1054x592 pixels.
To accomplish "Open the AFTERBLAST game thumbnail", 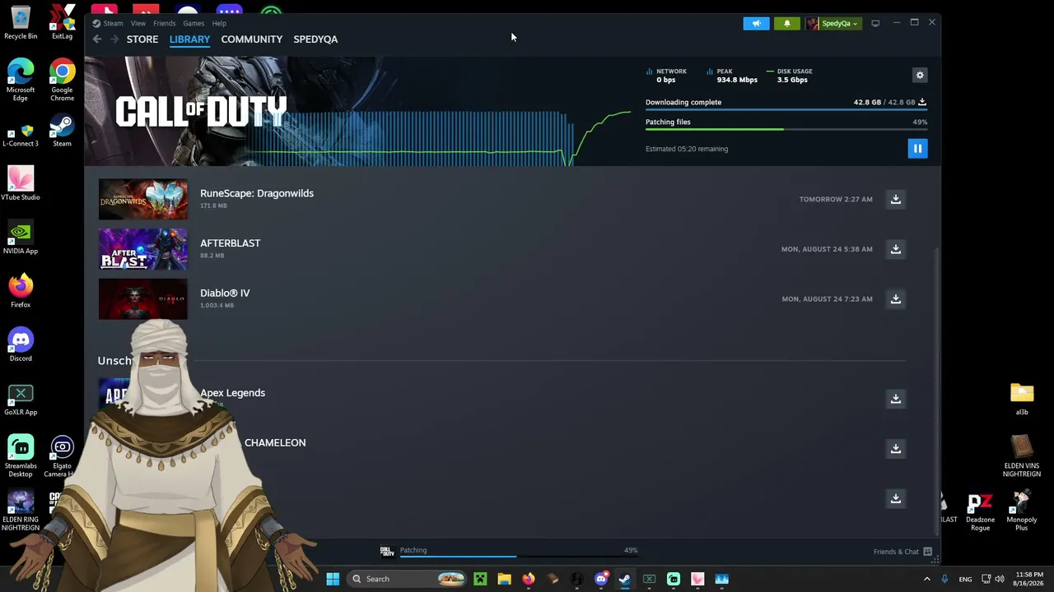I will pos(143,249).
